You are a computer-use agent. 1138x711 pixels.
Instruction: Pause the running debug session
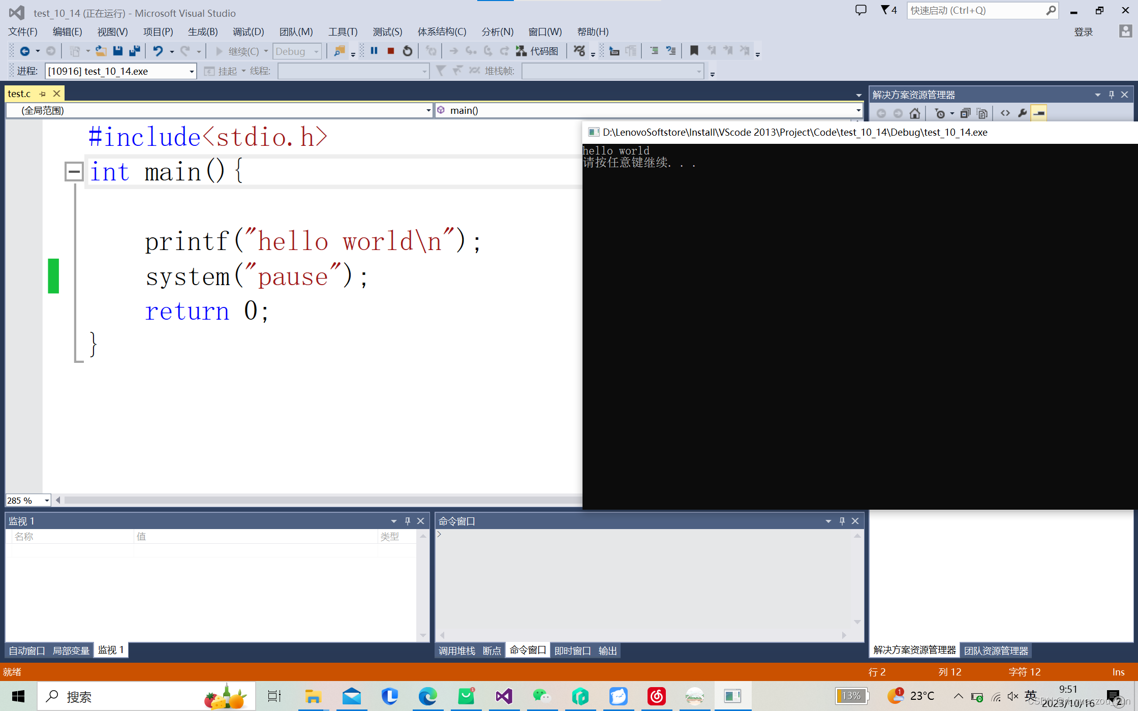[374, 51]
